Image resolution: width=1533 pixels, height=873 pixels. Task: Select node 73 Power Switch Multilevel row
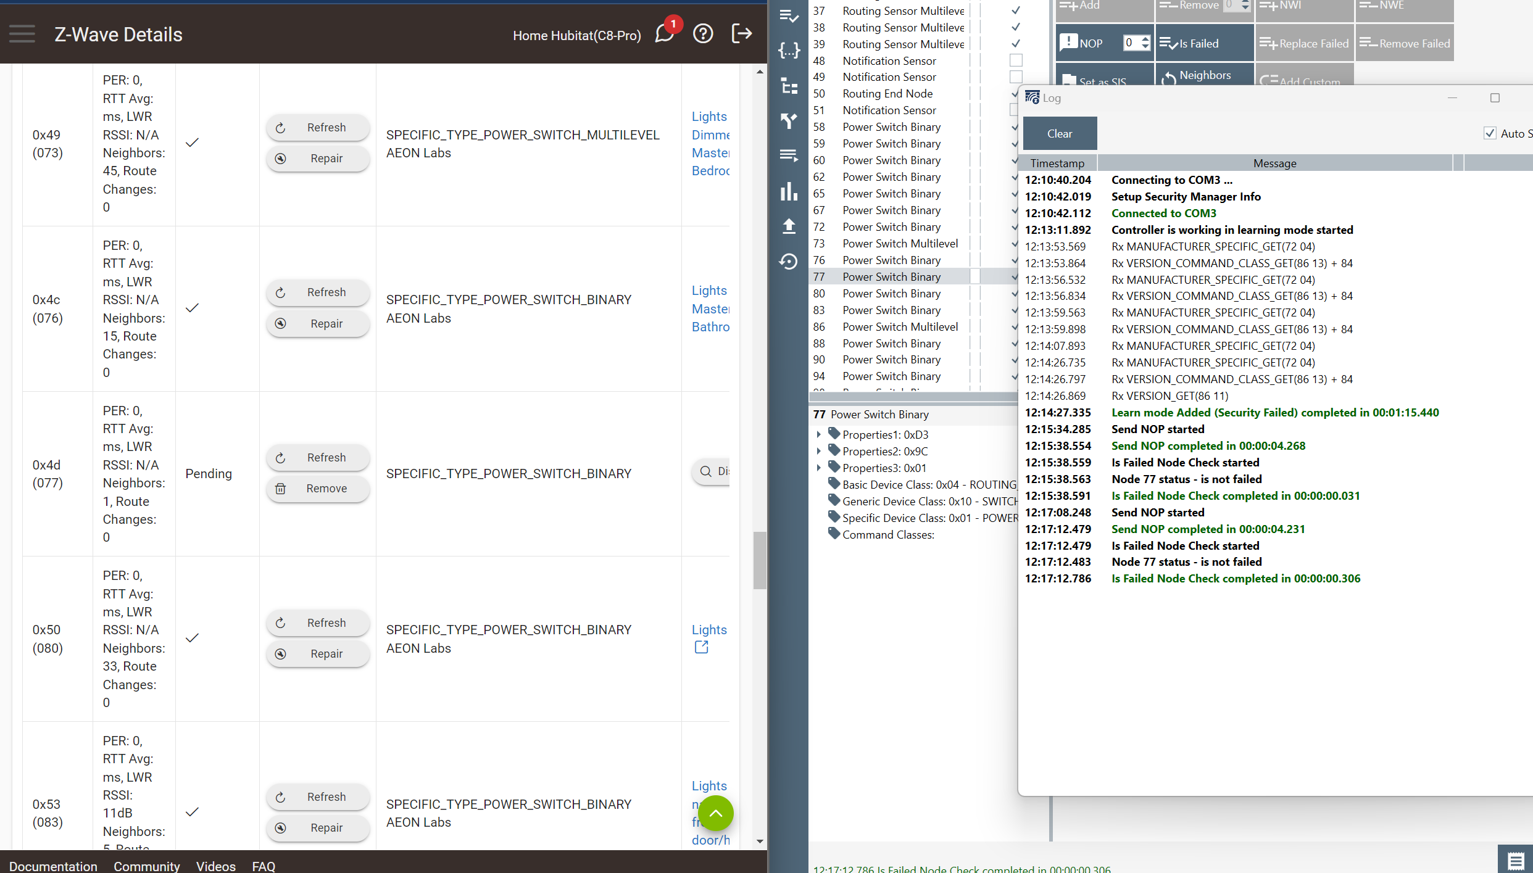pos(900,244)
